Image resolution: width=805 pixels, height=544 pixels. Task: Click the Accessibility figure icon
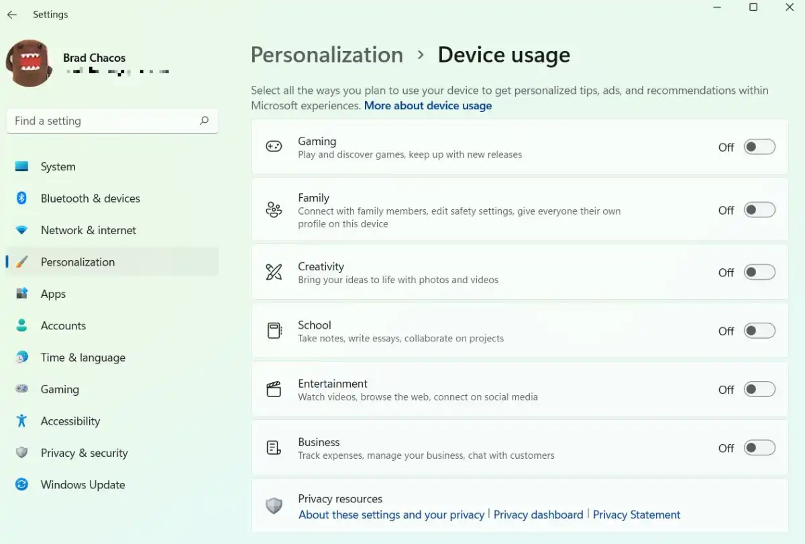point(21,421)
